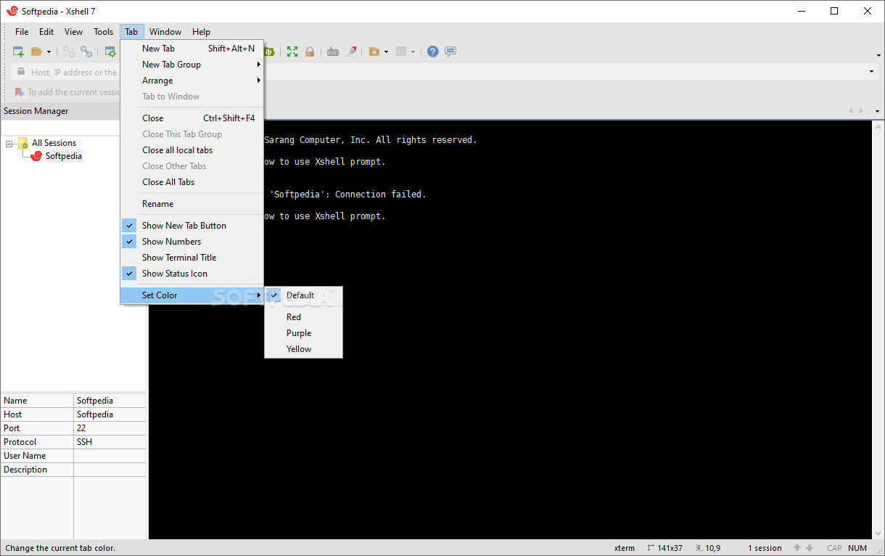This screenshot has width=885, height=556.
Task: Click the 1 session status text
Action: click(765, 548)
